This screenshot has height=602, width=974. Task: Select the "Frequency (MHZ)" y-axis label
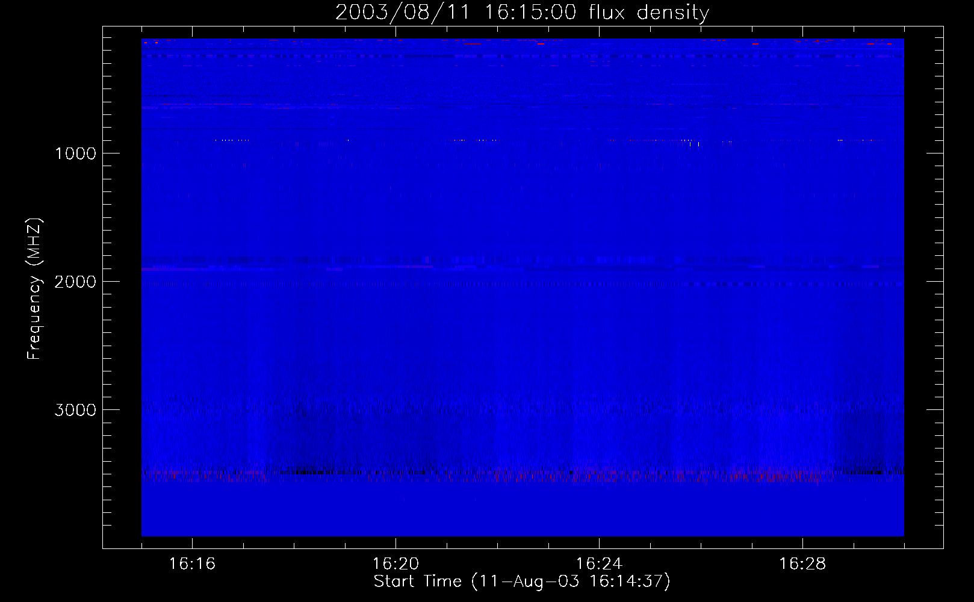pyautogui.click(x=34, y=289)
